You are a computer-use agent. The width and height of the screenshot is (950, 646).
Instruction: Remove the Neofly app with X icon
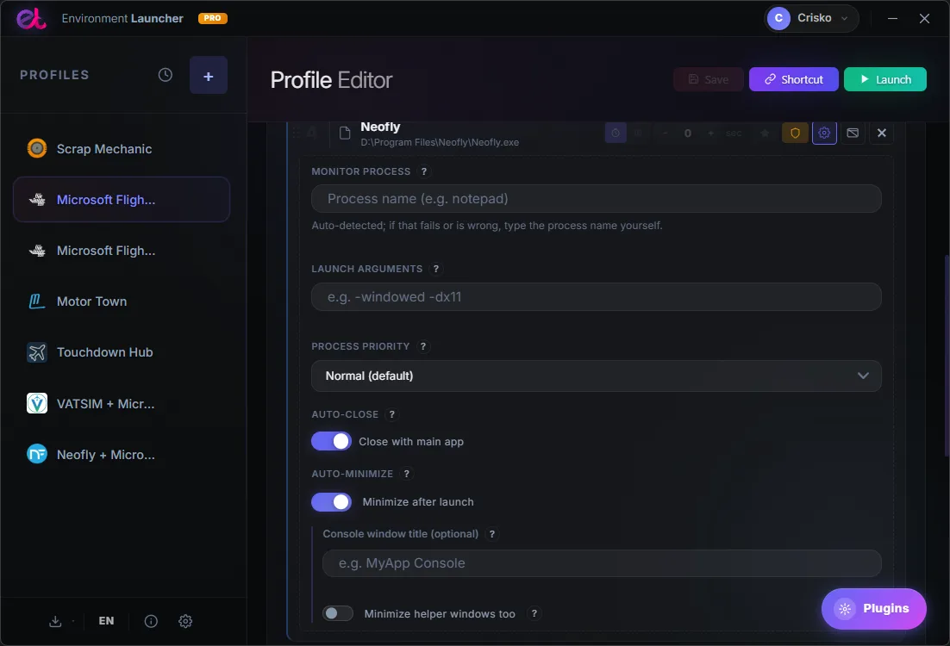pos(882,133)
